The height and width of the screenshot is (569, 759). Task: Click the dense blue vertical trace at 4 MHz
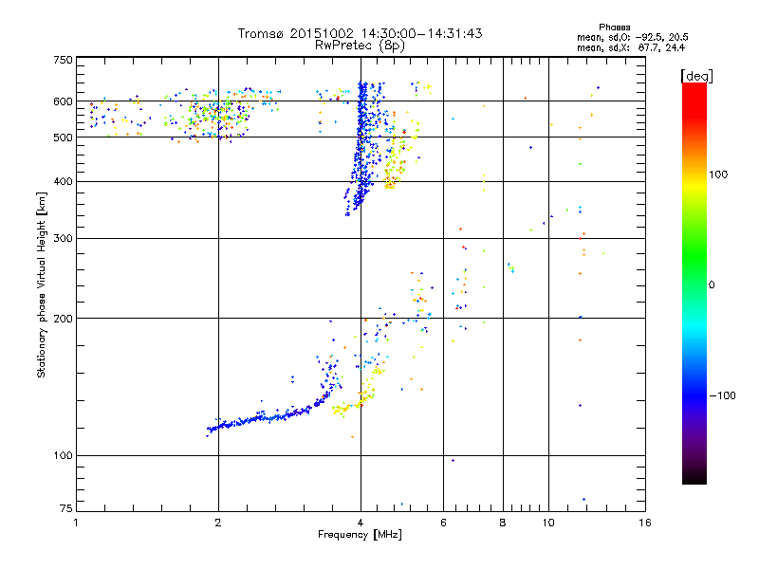(361, 145)
